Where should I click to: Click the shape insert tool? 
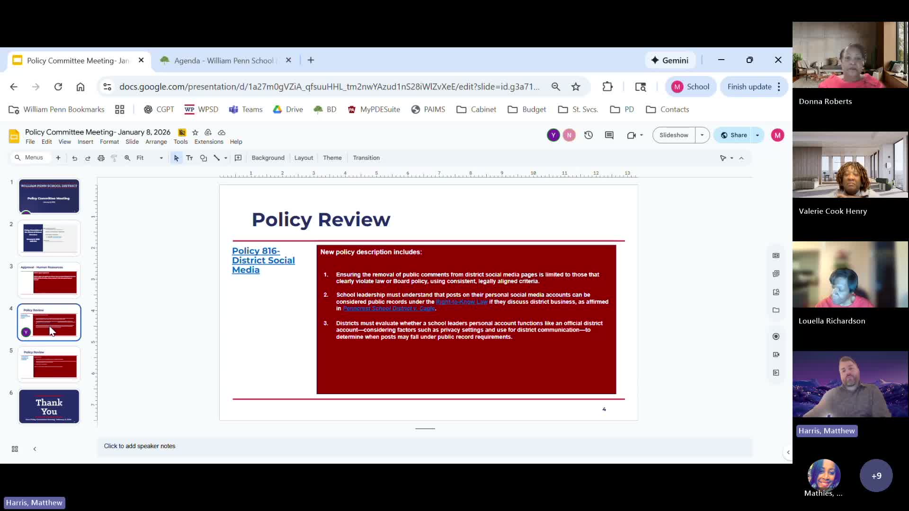204,158
